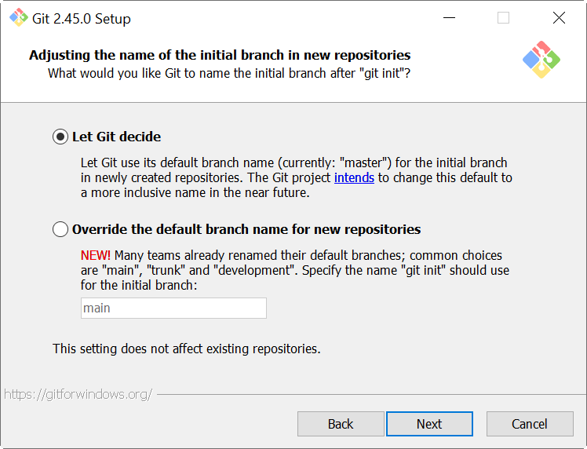587x449 pixels.
Task: Click the gitforwindows.org URL text
Action: click(78, 394)
